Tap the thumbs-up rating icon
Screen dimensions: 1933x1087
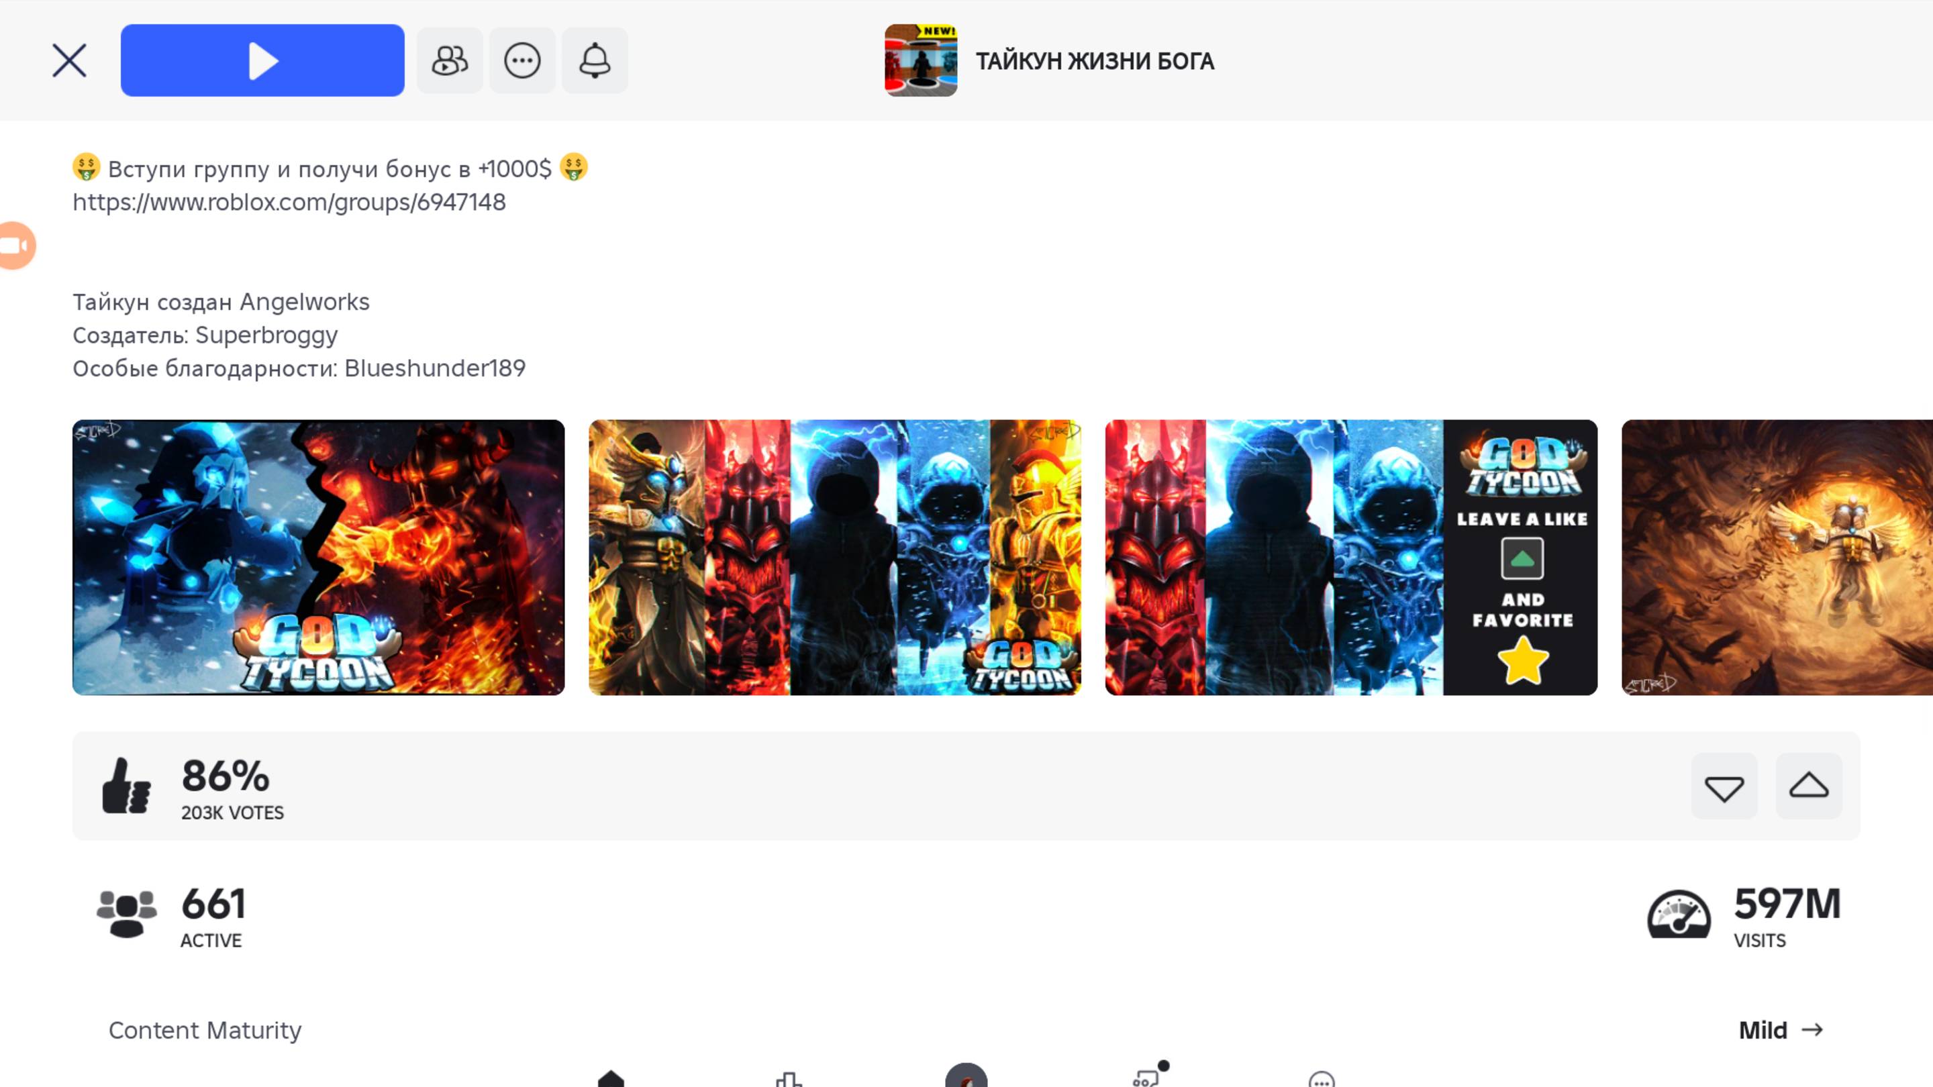tap(126, 786)
